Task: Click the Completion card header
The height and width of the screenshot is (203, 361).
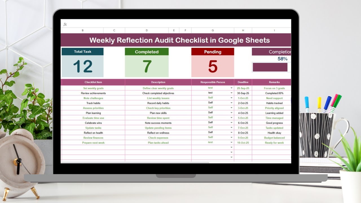Action: coord(271,52)
